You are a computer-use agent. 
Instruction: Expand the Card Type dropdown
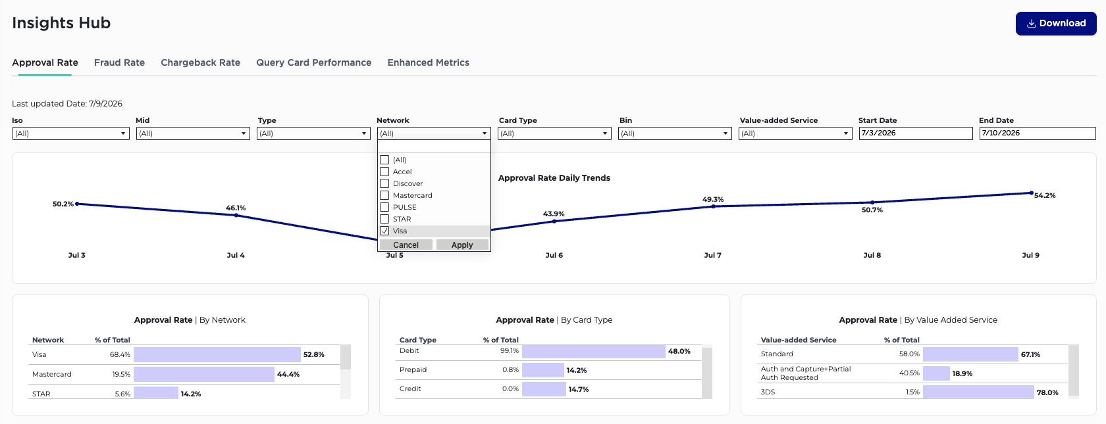coord(554,133)
